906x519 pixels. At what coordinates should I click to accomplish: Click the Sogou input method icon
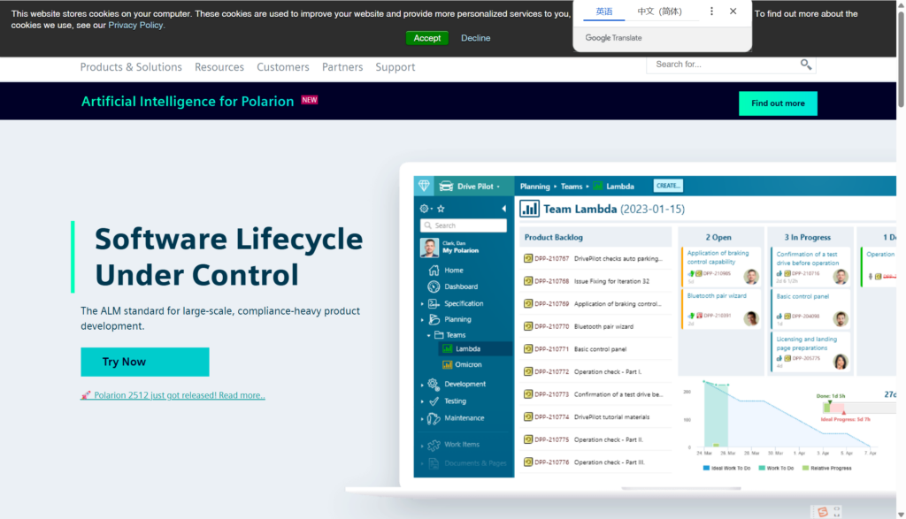[x=822, y=512]
